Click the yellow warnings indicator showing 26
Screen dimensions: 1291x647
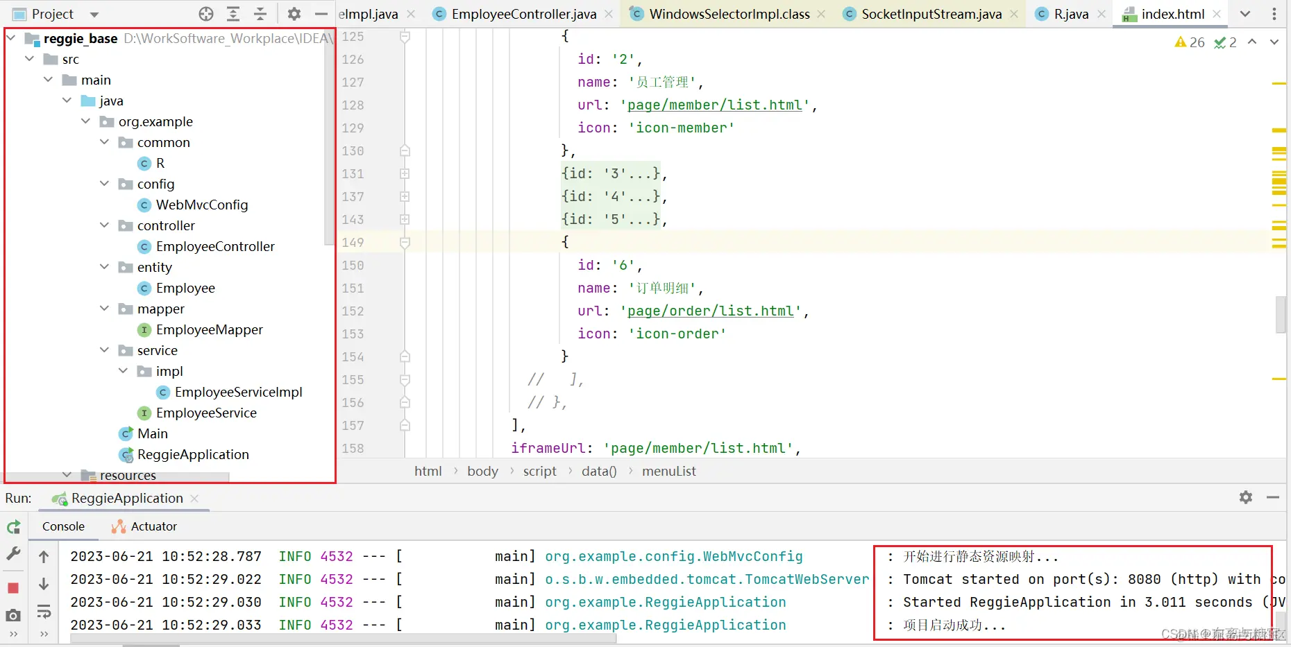[1190, 42]
